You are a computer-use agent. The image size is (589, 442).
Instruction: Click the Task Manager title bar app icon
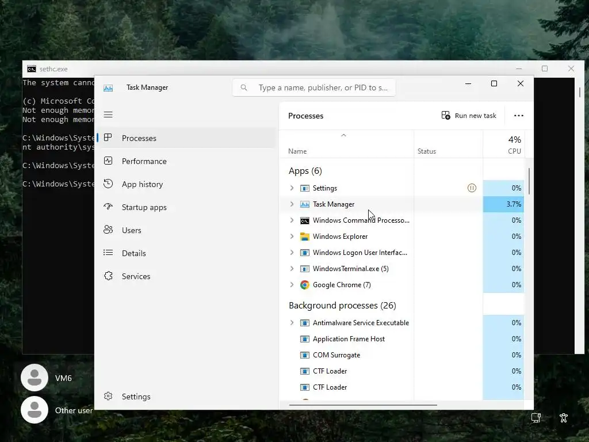click(x=108, y=88)
